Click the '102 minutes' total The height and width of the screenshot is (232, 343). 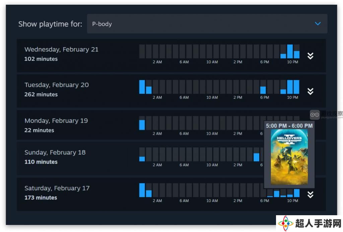pyautogui.click(x=41, y=59)
